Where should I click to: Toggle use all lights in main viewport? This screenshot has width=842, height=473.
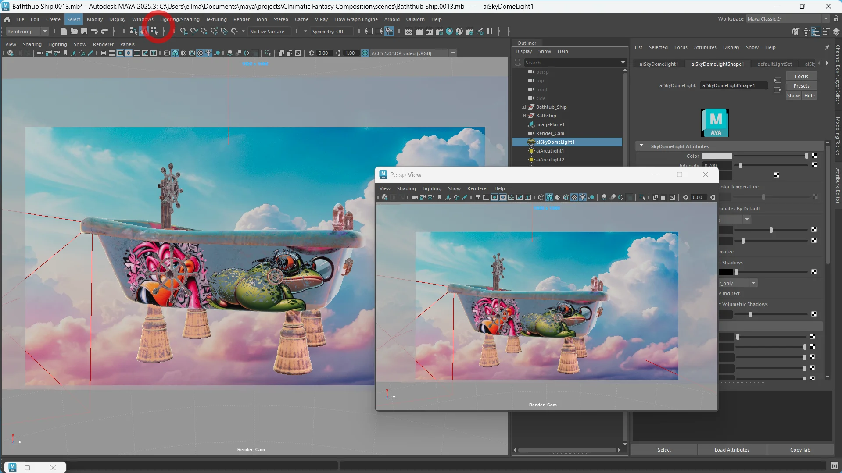click(x=208, y=53)
